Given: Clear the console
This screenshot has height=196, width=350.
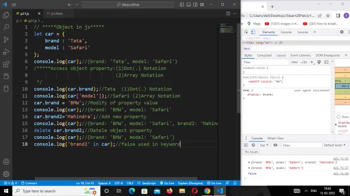Looking at the screenshot, I should click(x=253, y=145).
